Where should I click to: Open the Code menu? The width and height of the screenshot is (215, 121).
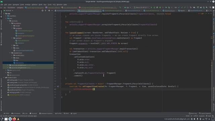click(x=22, y=4)
